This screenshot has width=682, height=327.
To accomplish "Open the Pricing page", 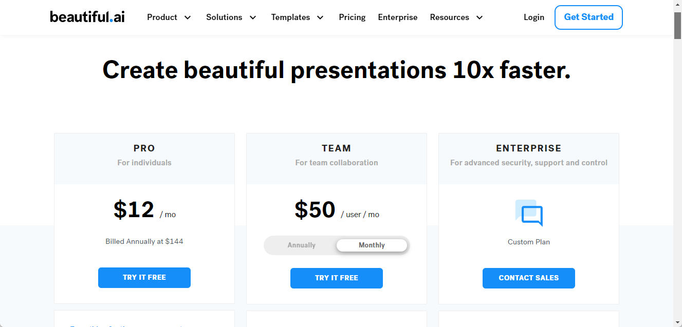I will point(352,17).
